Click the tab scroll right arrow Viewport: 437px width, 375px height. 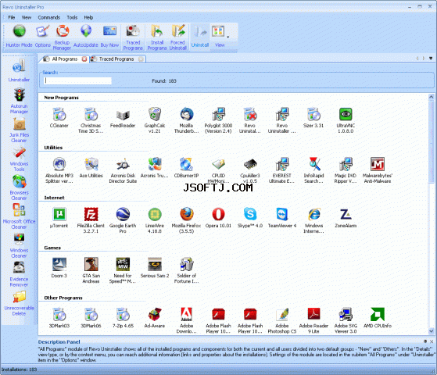pyautogui.click(x=424, y=59)
